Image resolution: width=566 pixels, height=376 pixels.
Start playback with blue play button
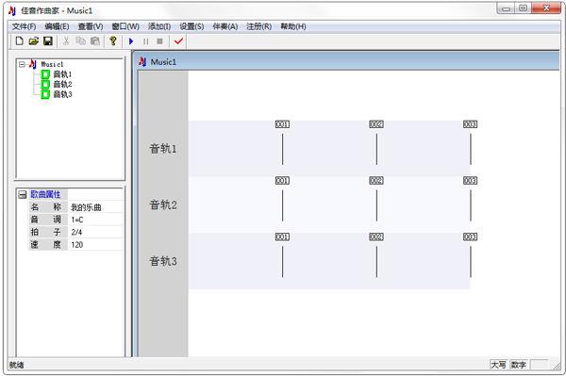[x=131, y=41]
